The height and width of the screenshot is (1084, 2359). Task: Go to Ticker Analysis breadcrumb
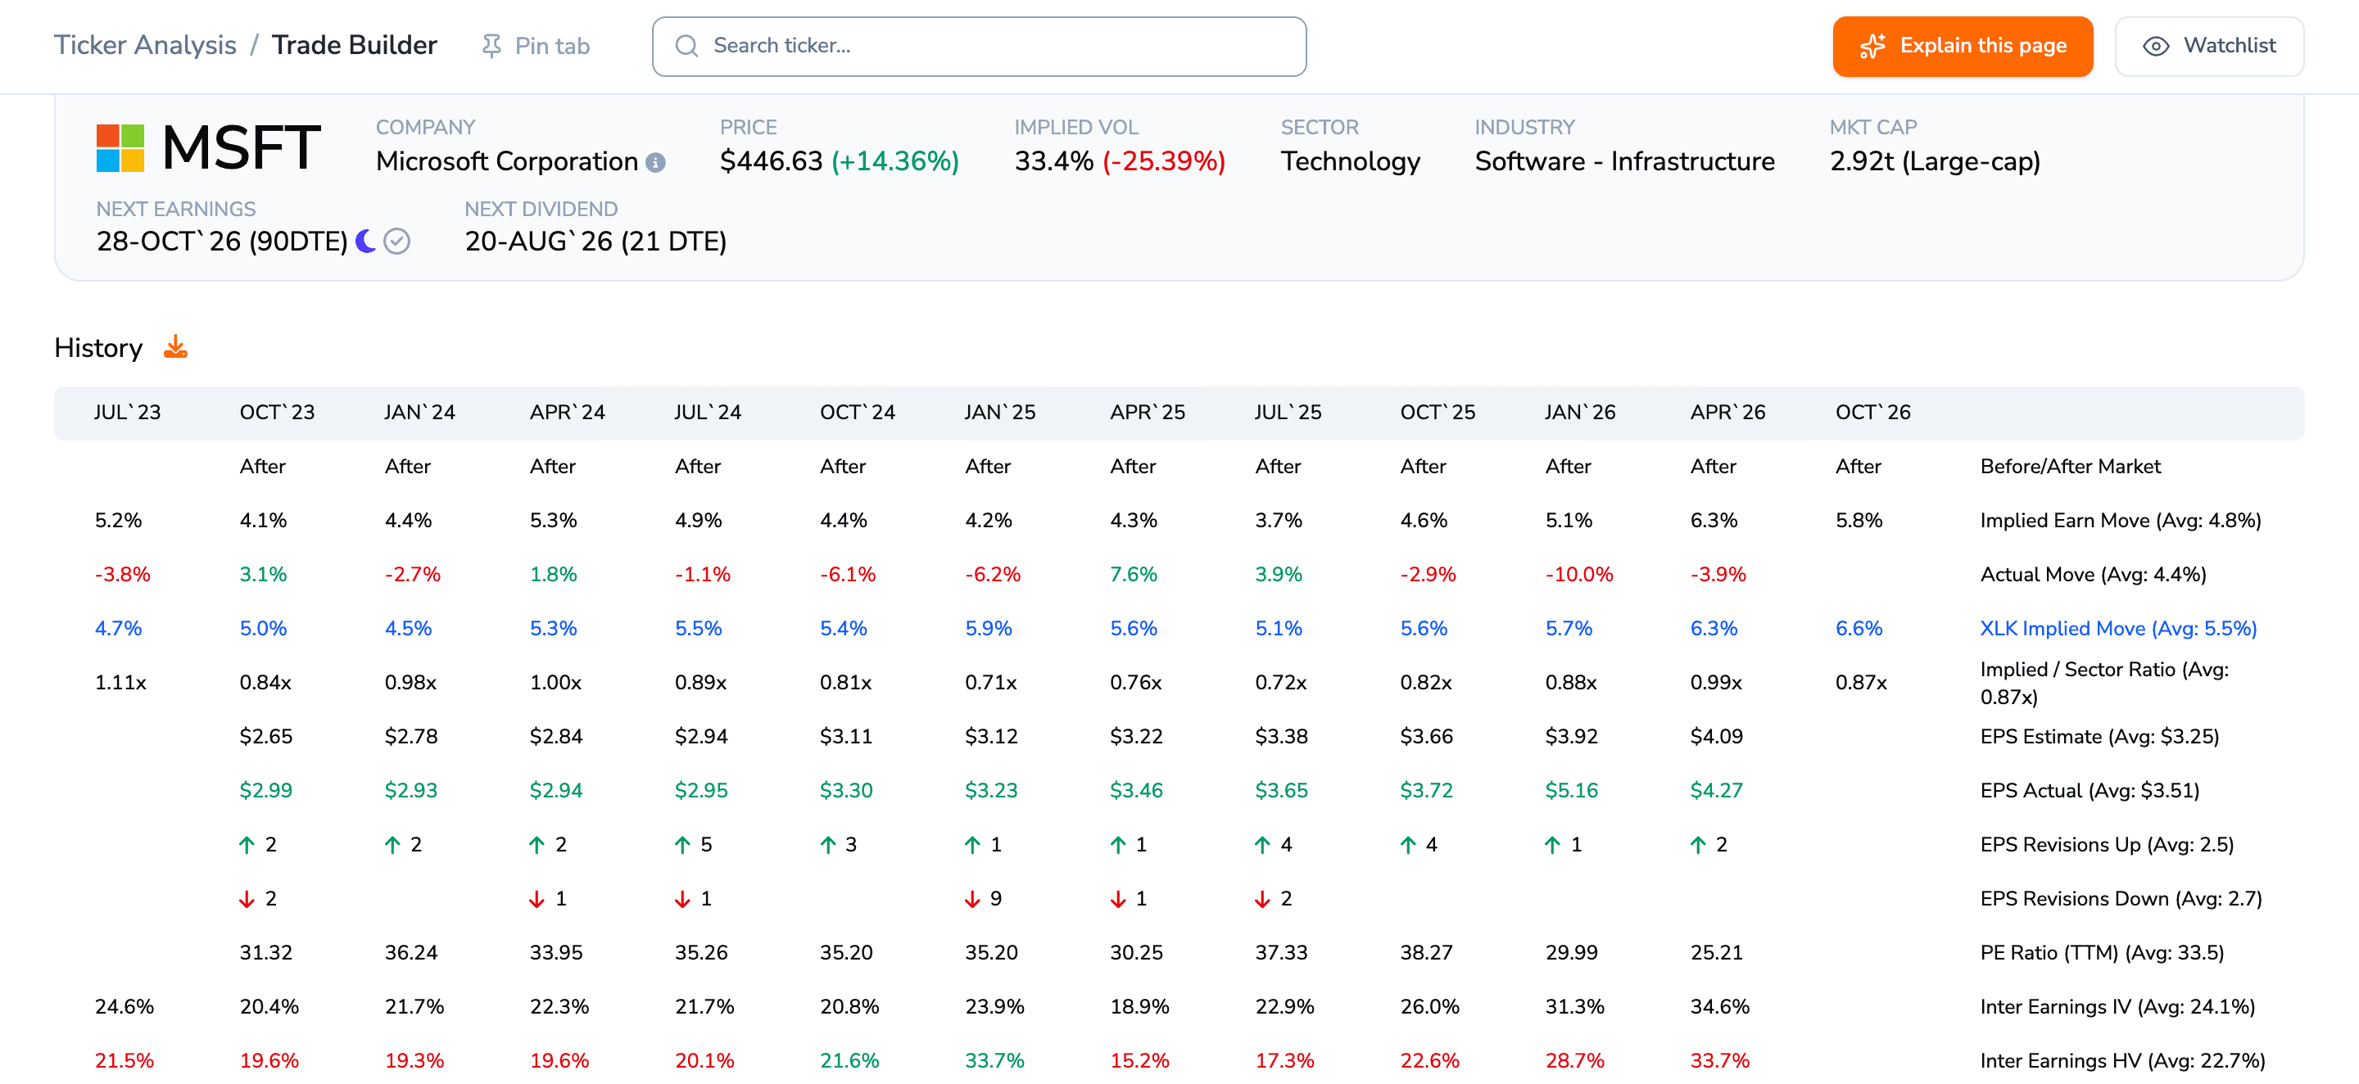145,45
